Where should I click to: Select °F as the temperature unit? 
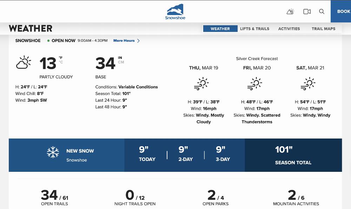pos(61,58)
